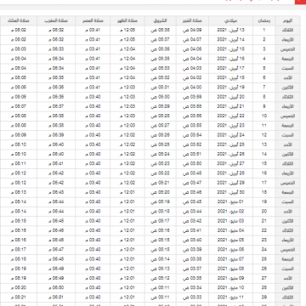
Task: Select the اليوم column header
Action: [287, 20]
